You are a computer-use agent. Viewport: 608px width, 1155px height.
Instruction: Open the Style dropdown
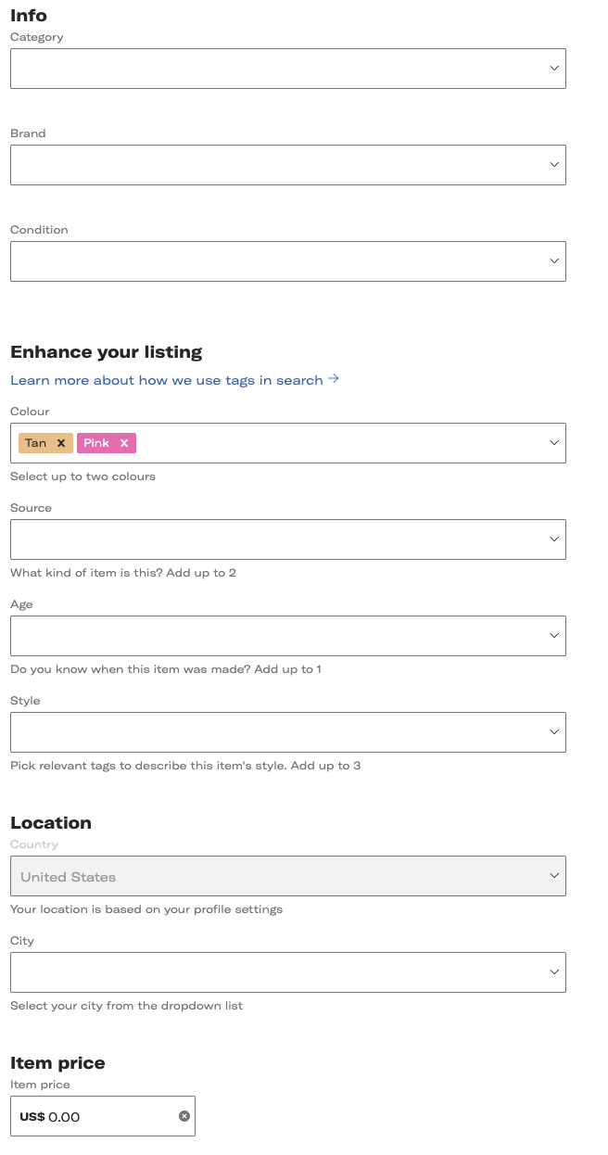[287, 732]
